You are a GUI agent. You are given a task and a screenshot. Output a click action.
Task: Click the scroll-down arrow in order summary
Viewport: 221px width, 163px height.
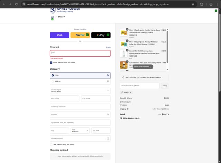click(x=167, y=70)
